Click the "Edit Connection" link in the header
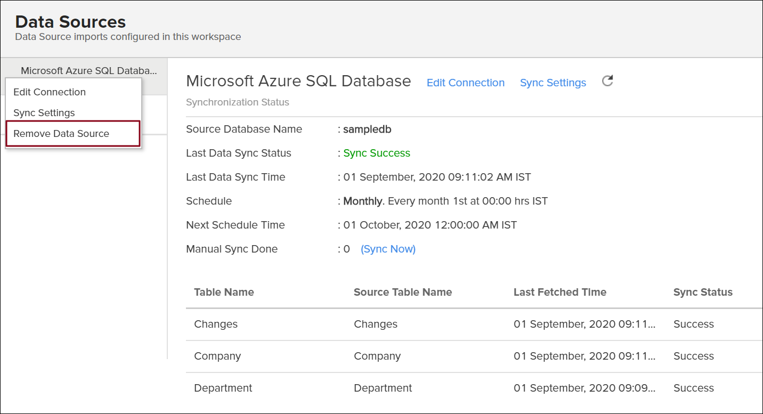 pyautogui.click(x=465, y=83)
